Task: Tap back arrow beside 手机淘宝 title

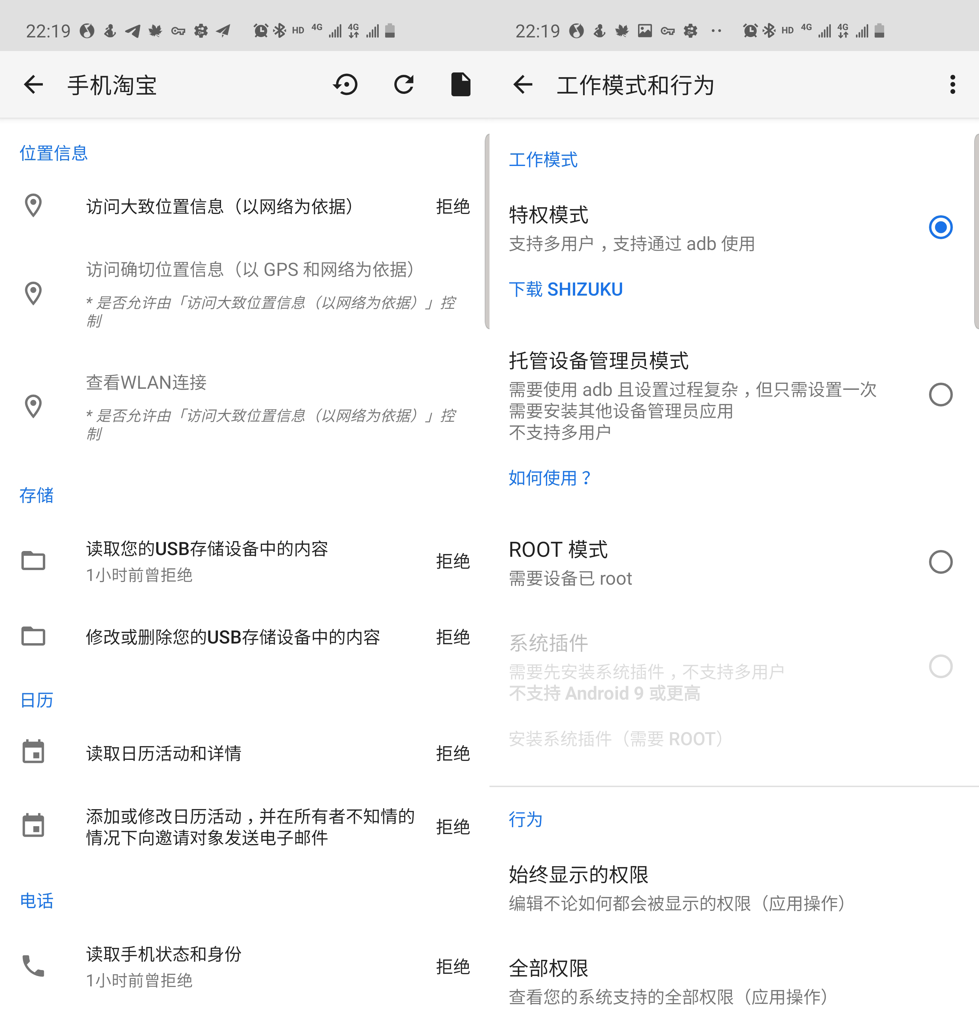Action: pos(33,85)
